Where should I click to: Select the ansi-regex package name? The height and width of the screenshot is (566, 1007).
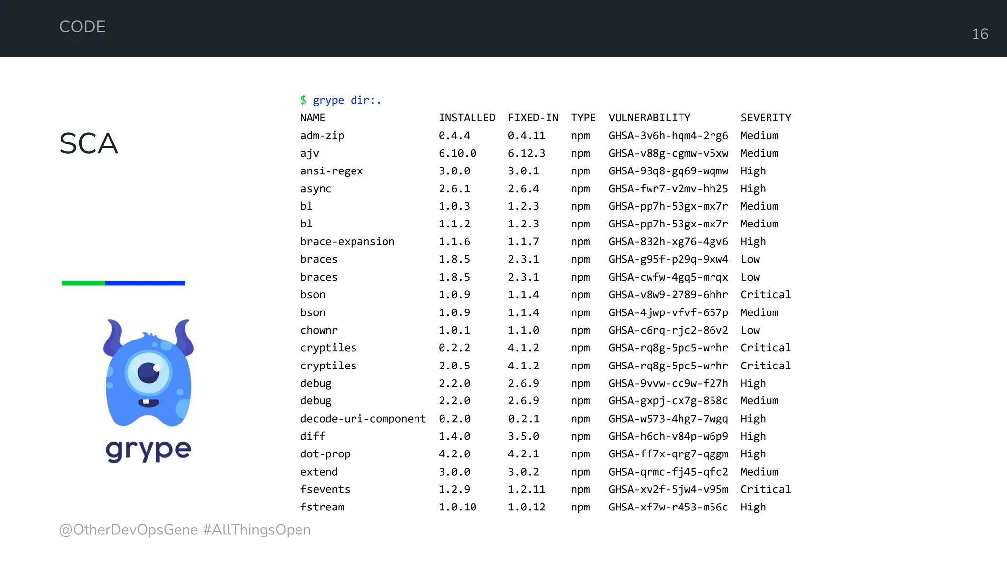pyautogui.click(x=332, y=171)
